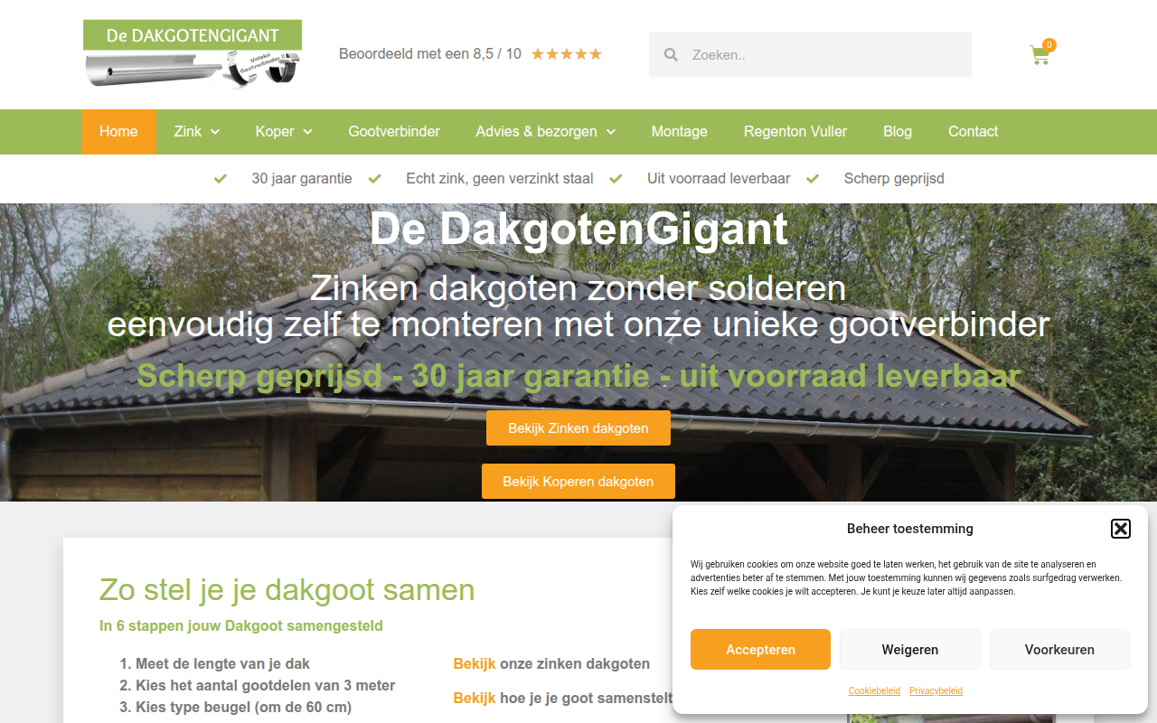The image size is (1157, 723).
Task: Go to the Home menu item
Action: coord(118,132)
